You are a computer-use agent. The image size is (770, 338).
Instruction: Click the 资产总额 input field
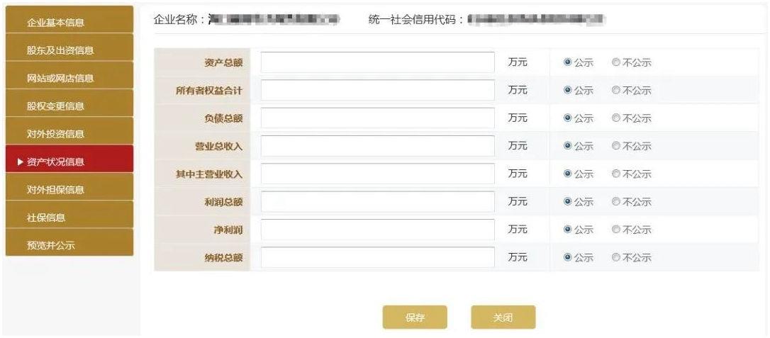click(377, 62)
